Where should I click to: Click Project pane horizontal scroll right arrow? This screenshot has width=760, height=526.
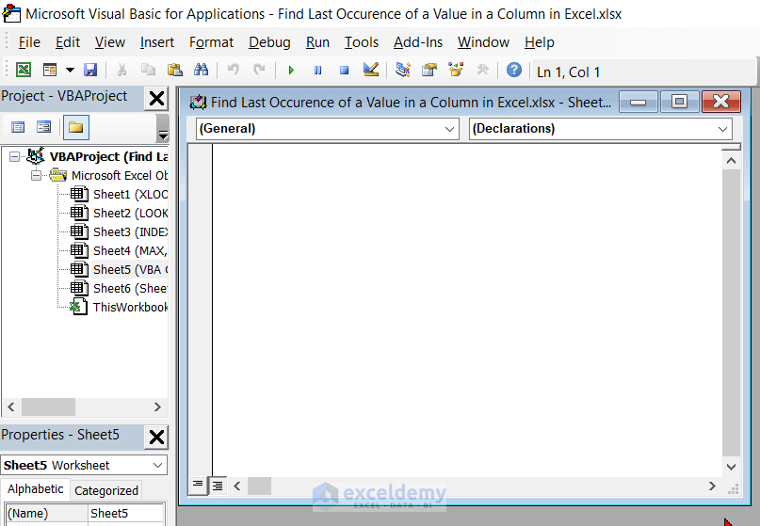157,406
